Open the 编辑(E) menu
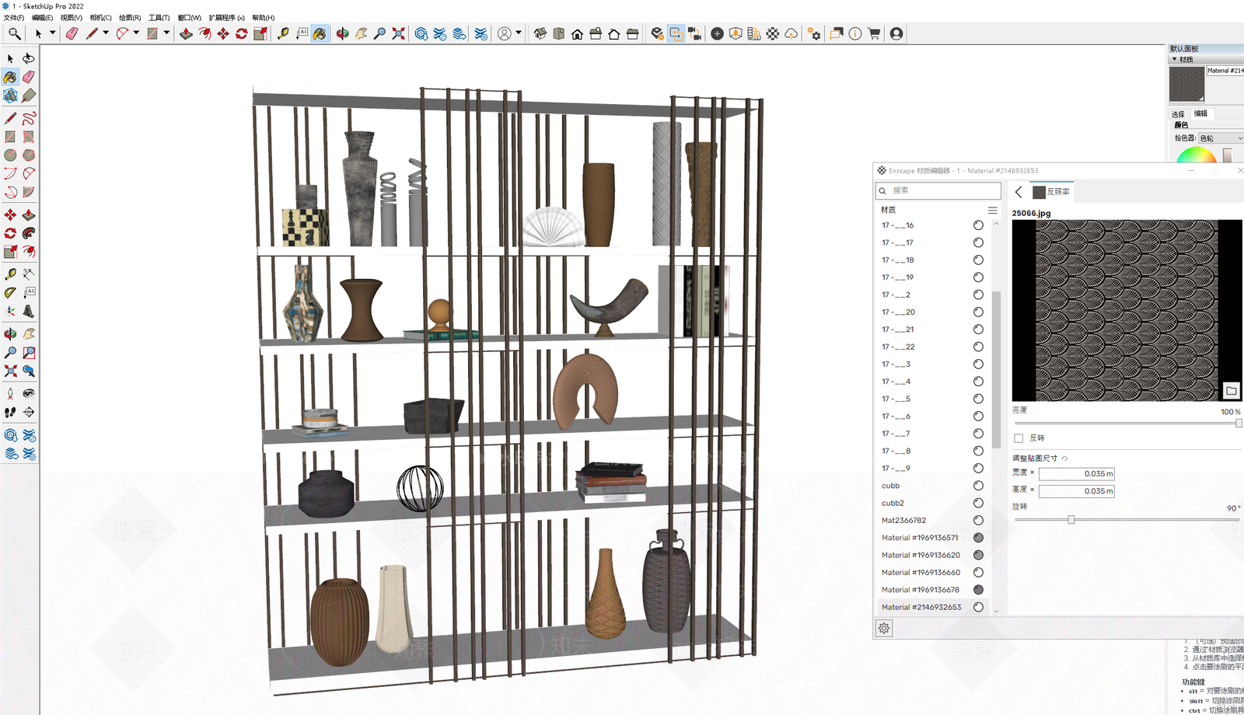This screenshot has width=1244, height=715. [x=43, y=17]
